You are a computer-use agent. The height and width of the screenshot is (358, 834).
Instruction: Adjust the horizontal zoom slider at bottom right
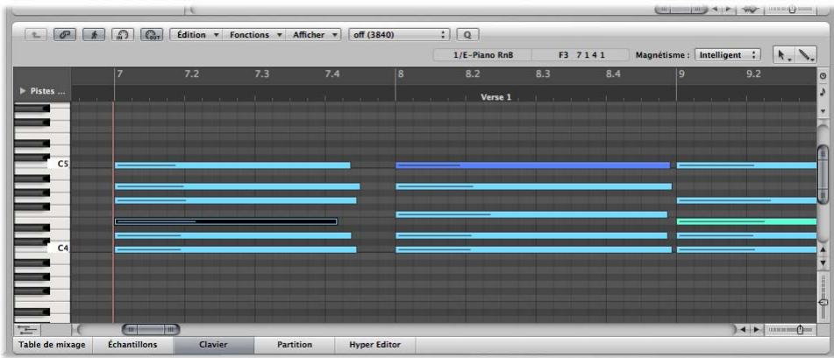click(801, 330)
